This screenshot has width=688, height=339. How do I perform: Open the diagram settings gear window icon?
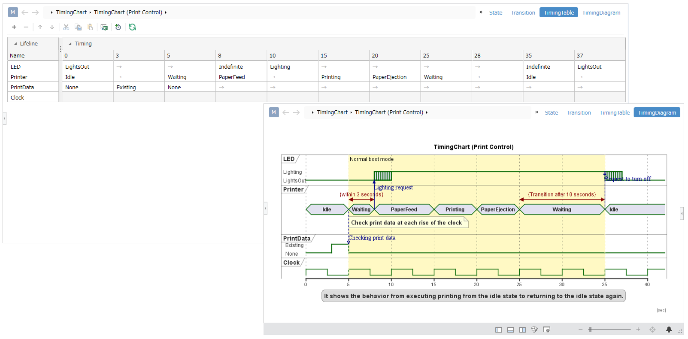pos(546,330)
